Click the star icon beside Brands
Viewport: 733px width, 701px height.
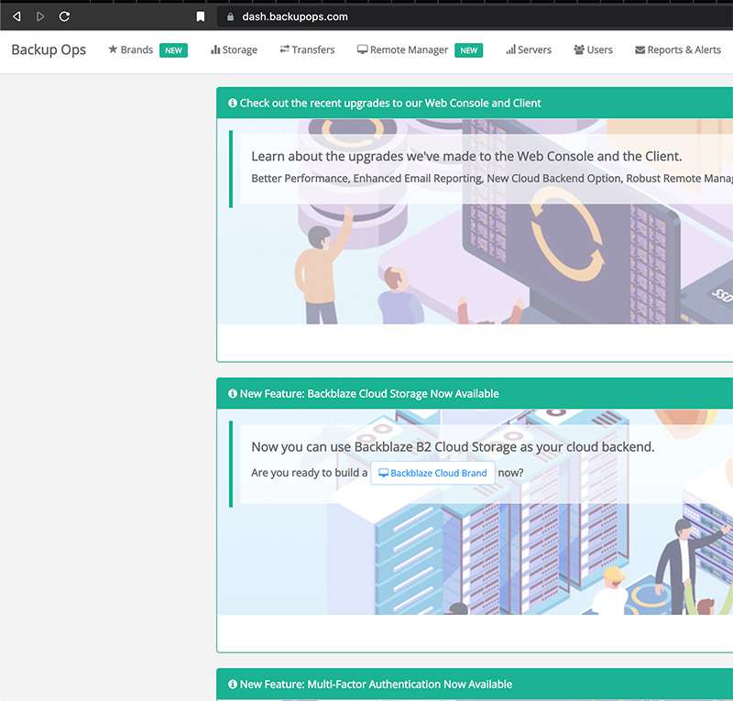(113, 49)
